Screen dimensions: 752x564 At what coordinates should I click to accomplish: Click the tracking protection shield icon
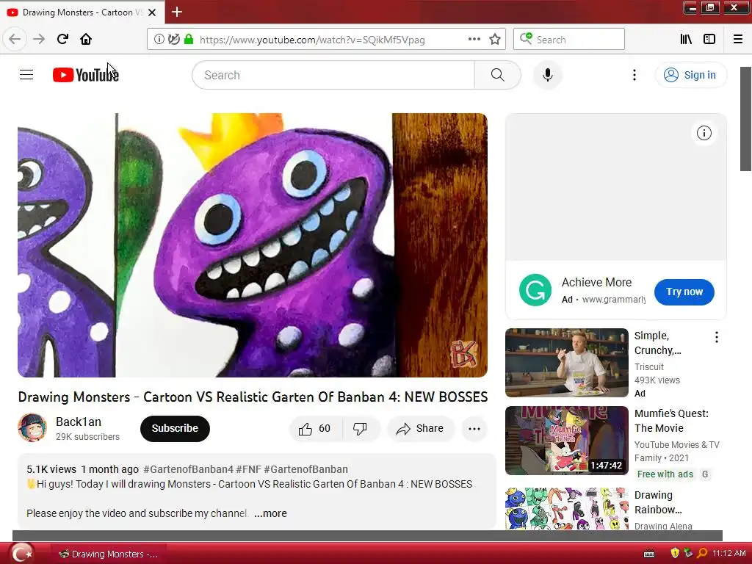pos(174,40)
